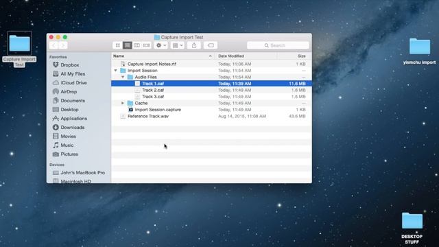Screen dimensions: 439x247
Task: Sort by the Size column header
Action: (294, 56)
